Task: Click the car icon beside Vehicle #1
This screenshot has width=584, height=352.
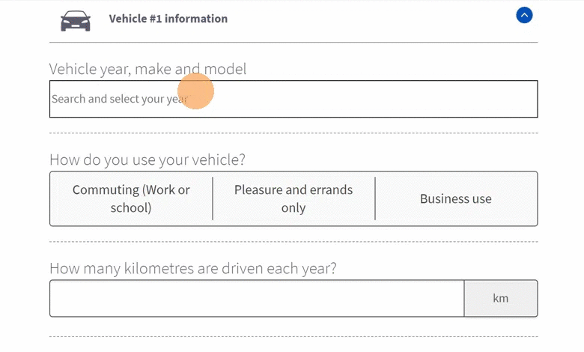Action: [x=76, y=20]
